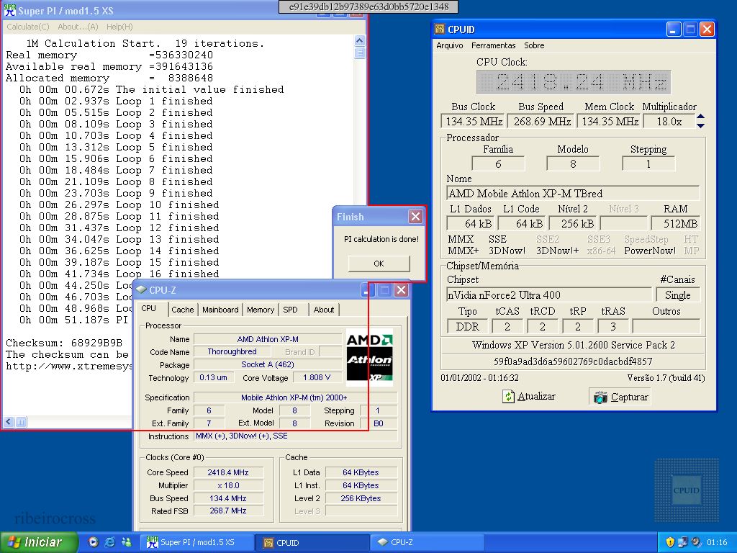The width and height of the screenshot is (737, 553).
Task: Decrease the Multiplicador value with down arrow
Action: [x=700, y=125]
